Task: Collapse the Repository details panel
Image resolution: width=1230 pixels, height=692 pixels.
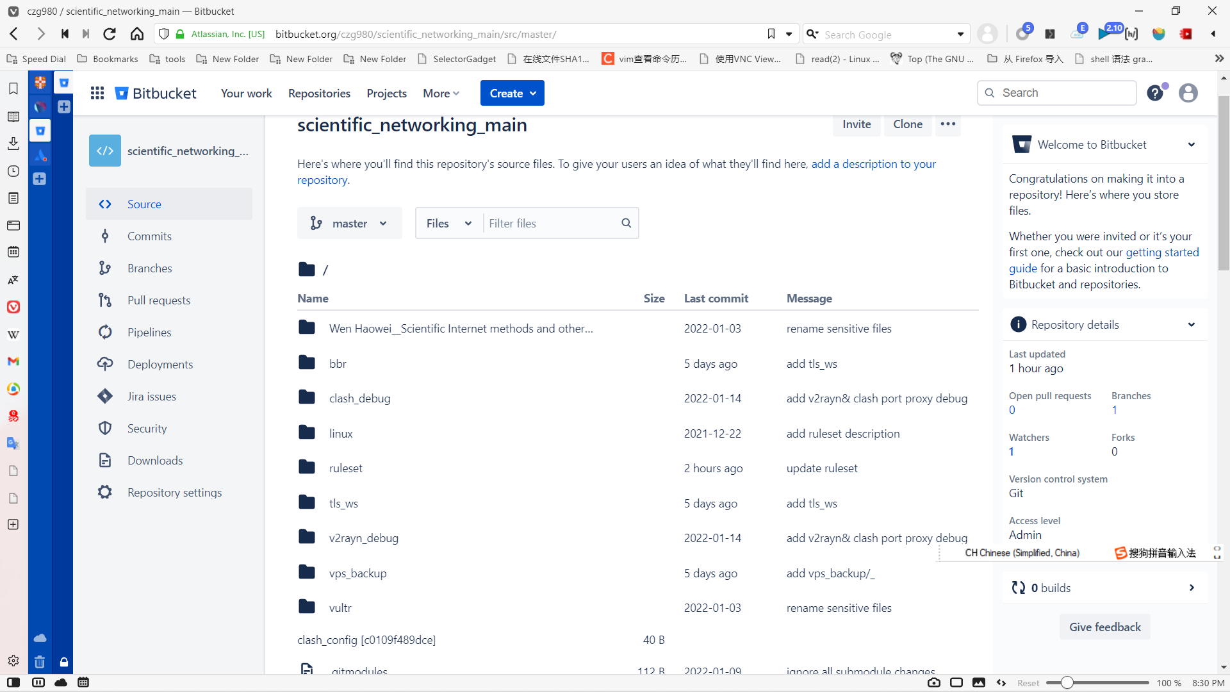Action: [1192, 324]
